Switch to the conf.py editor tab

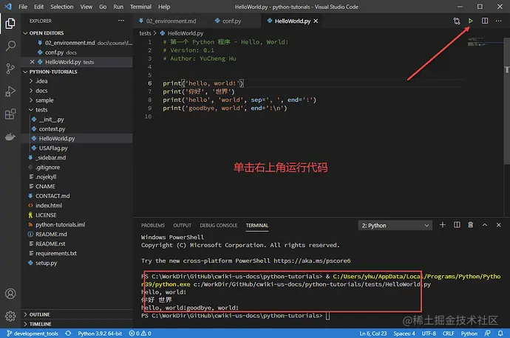coord(233,21)
